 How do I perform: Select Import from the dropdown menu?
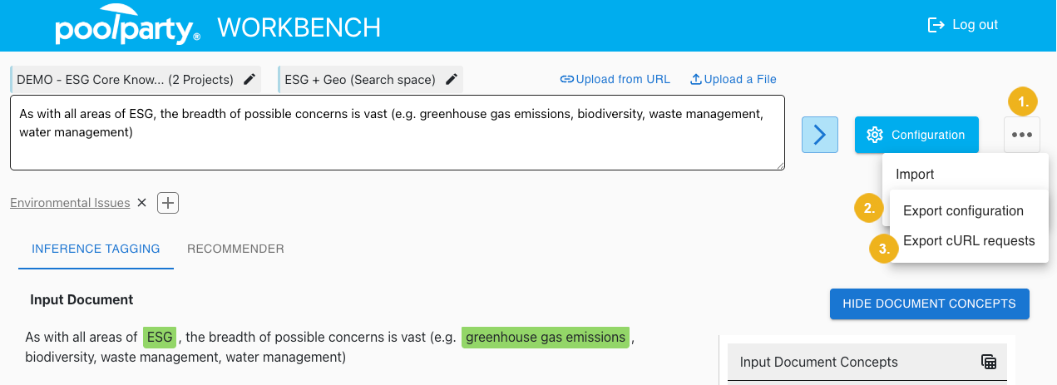click(915, 175)
